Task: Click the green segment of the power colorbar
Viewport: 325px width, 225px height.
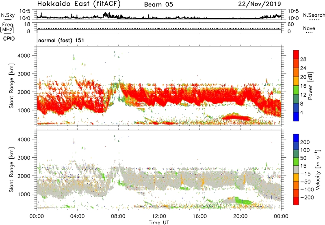Action: click(x=296, y=90)
